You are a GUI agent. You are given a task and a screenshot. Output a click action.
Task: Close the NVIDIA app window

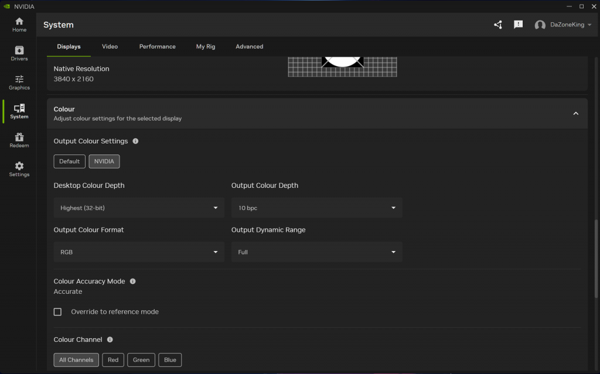(x=594, y=6)
